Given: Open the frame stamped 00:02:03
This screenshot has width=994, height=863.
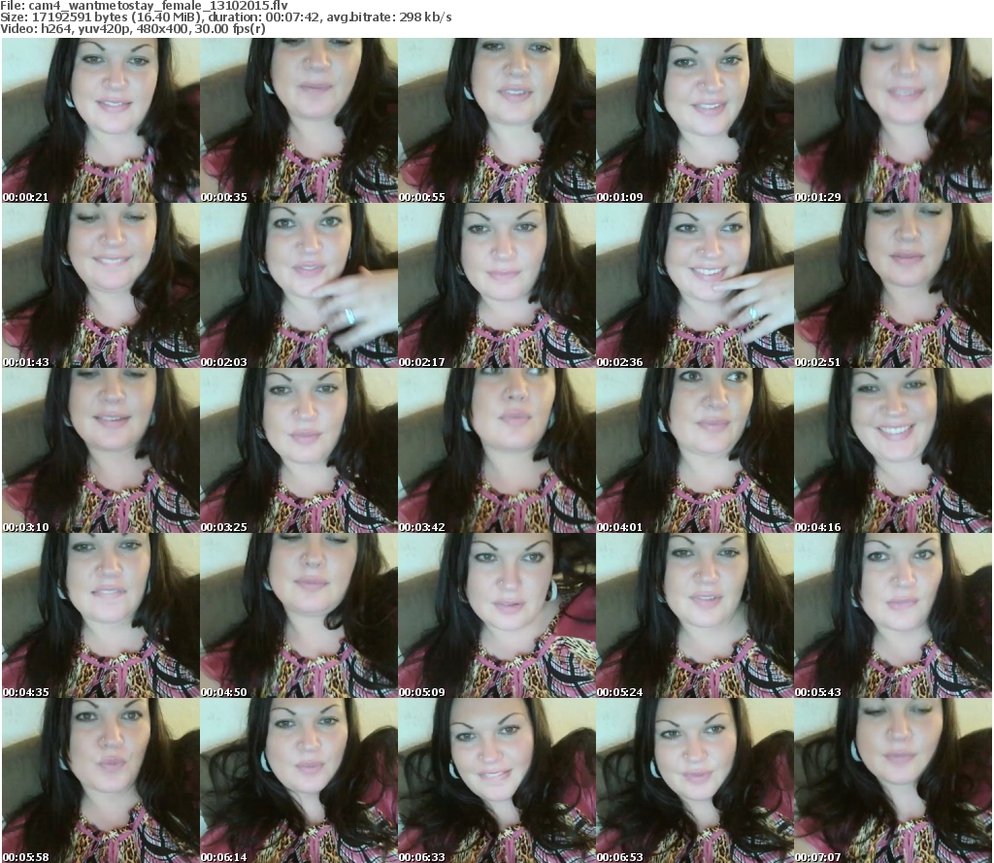Looking at the screenshot, I should 299,285.
